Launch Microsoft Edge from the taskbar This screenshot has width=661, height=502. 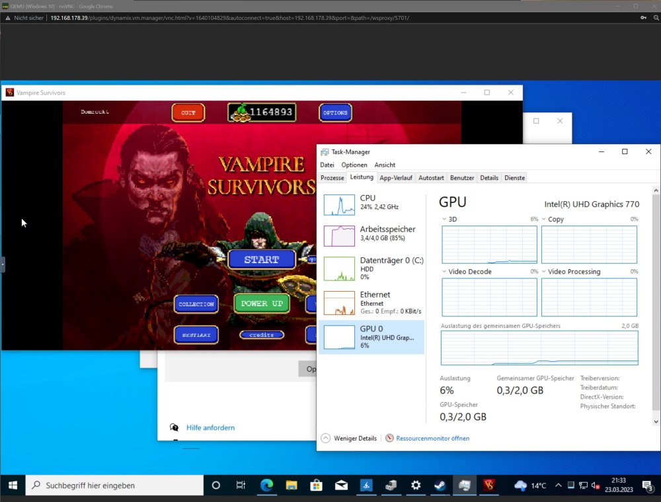(266, 485)
